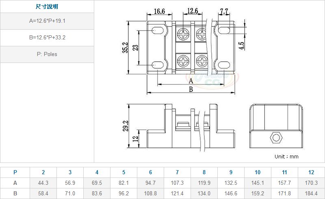Click the 29.2 dimension on the side view

click(x=126, y=126)
